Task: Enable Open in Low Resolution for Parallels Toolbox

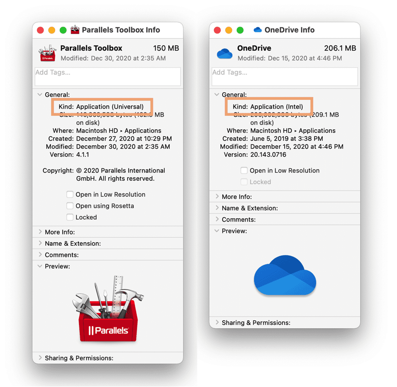Action: click(x=70, y=194)
